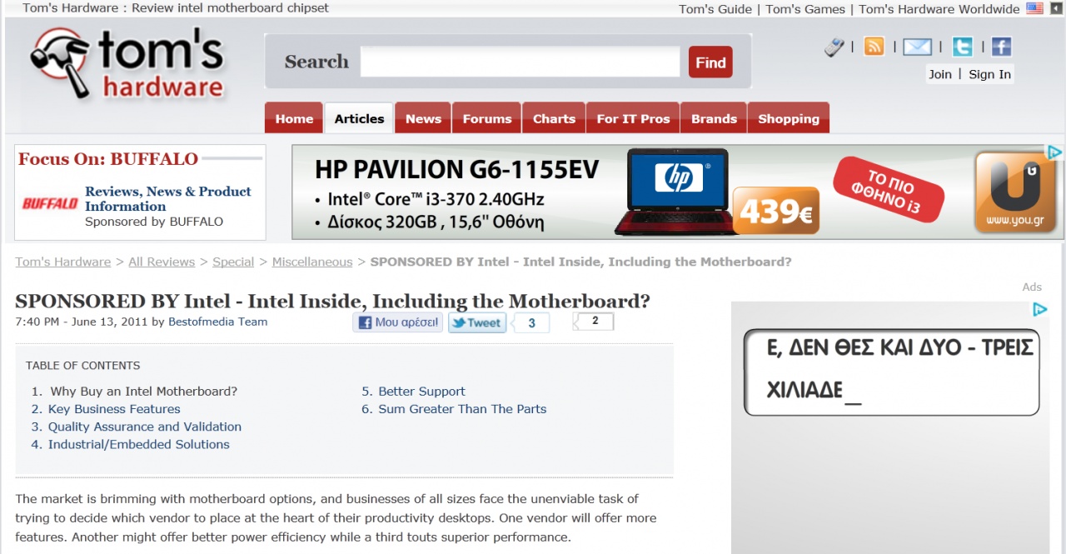Image resolution: width=1066 pixels, height=554 pixels.
Task: Switch to the Forums tab
Action: click(487, 118)
